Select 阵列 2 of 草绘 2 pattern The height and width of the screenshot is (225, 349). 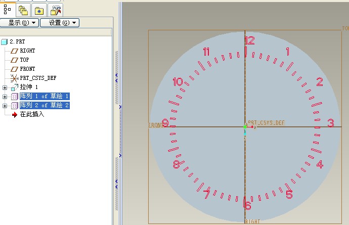(45, 105)
